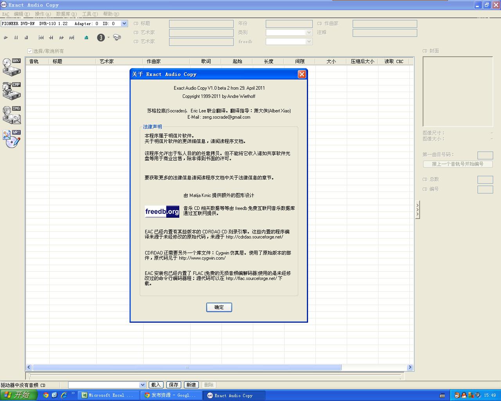Click the drive toolbar icon beside number 3
The width and height of the screenshot is (501, 401).
coord(117,38)
